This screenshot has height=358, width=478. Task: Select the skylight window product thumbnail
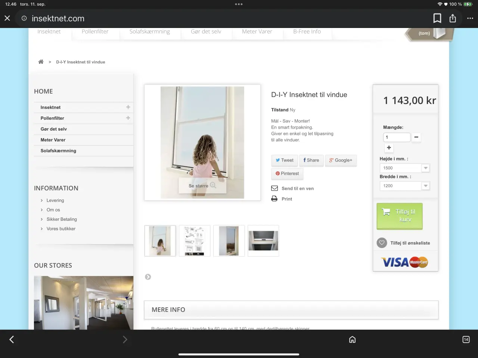click(x=263, y=241)
